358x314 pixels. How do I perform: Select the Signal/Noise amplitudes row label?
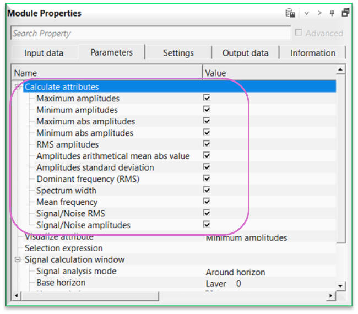[83, 225]
